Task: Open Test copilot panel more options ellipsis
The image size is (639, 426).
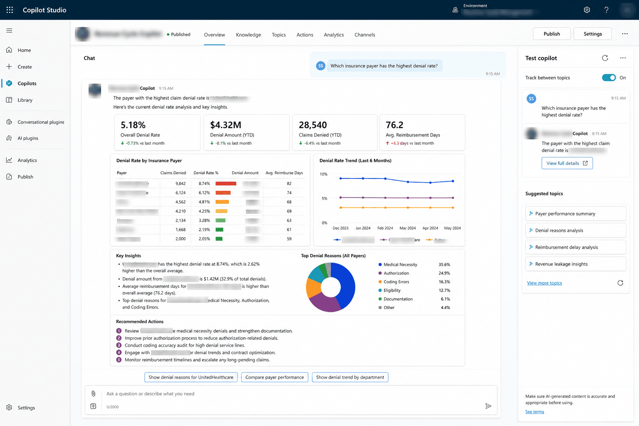Action: 623,58
